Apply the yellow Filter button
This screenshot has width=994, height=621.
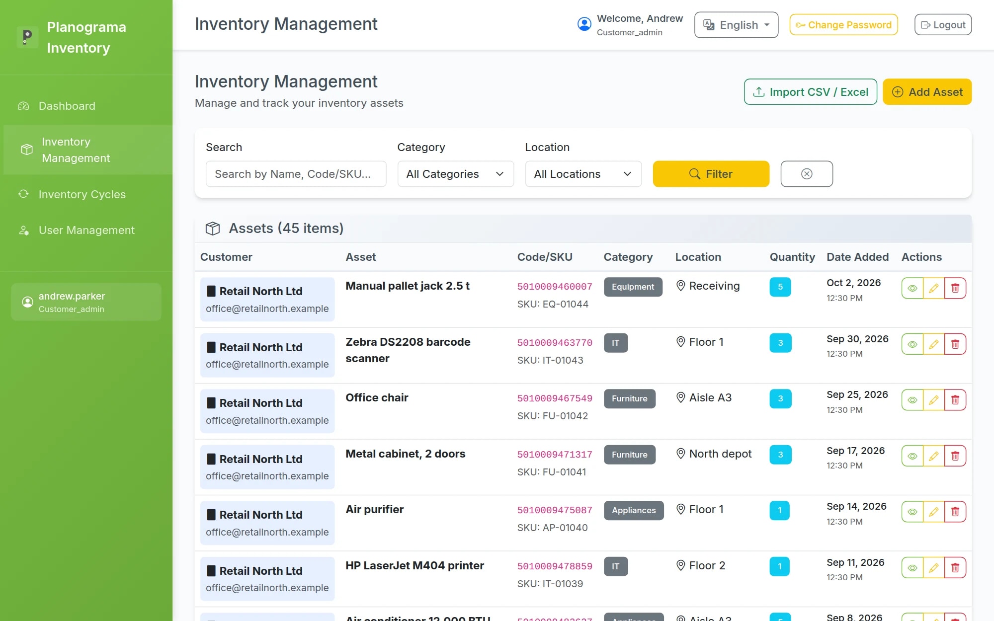coord(711,174)
